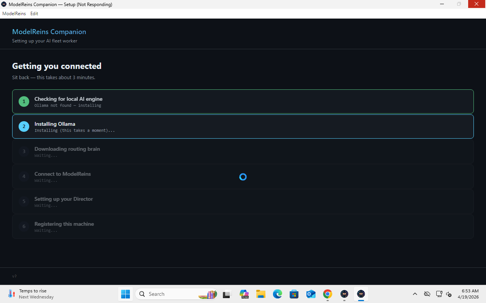
Task: Select the 'Installing Ollama' step title
Action: 55,124
